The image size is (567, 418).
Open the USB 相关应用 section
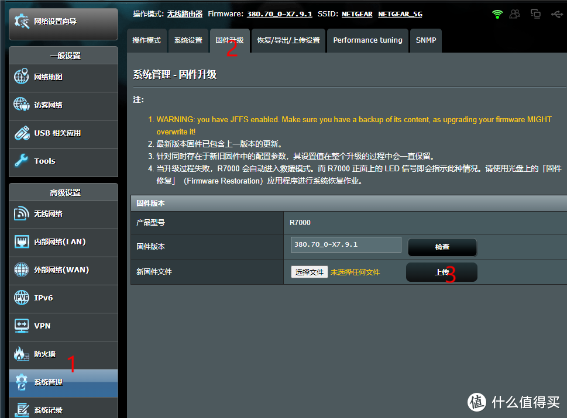click(63, 133)
